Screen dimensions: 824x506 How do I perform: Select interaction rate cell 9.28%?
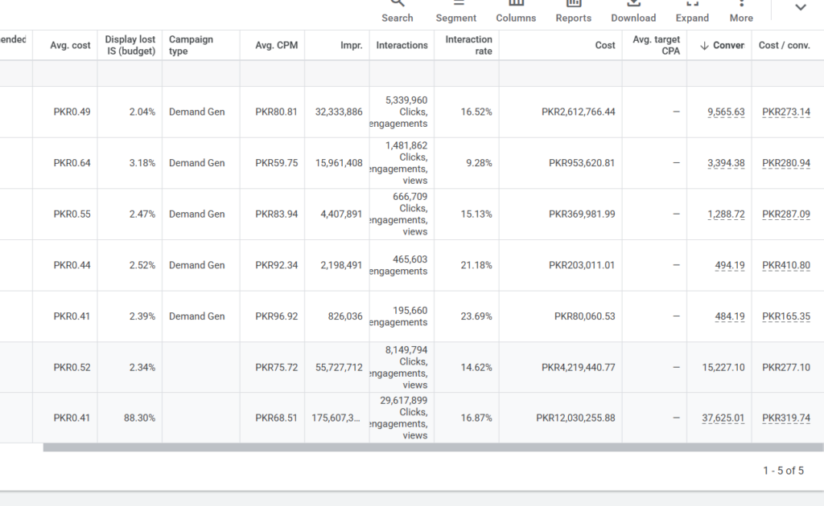tap(479, 163)
